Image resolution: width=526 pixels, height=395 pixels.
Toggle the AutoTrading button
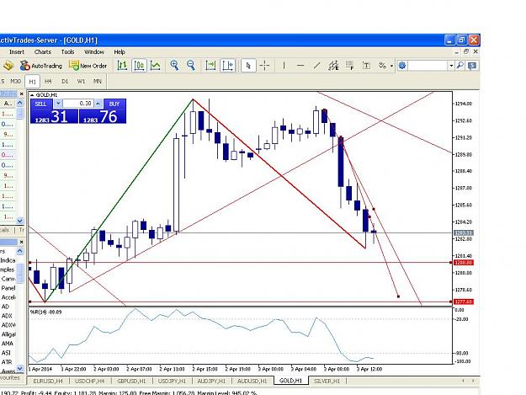(41, 66)
